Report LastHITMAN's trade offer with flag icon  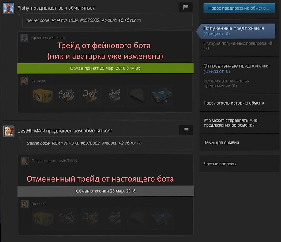(x=186, y=130)
